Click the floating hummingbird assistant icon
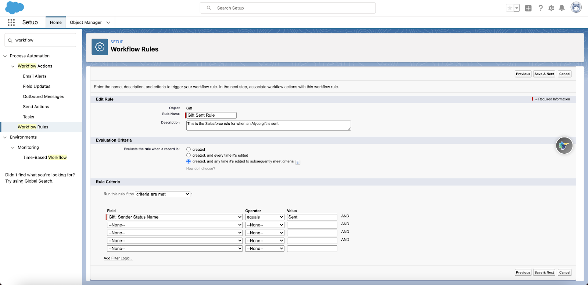This screenshot has height=285, width=588. [x=564, y=146]
